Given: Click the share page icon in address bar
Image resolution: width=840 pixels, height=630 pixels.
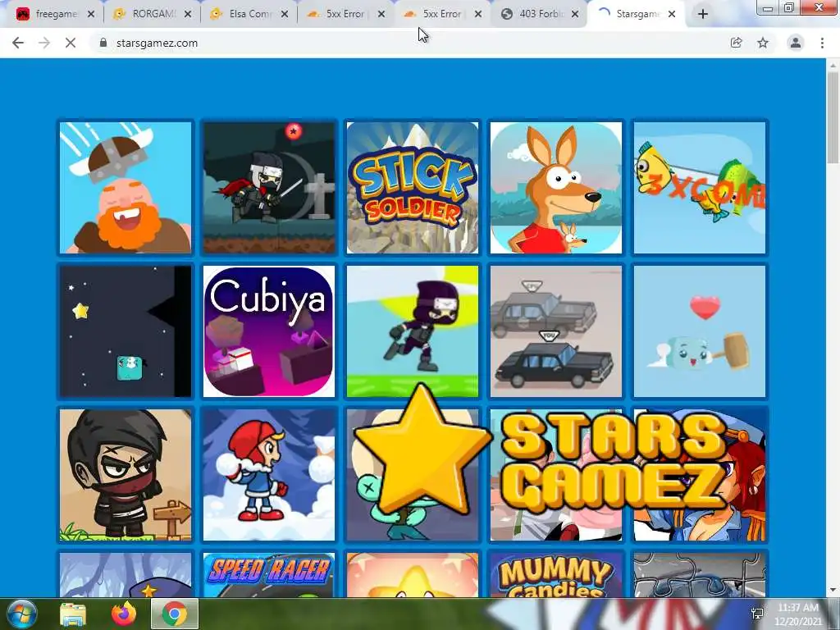Looking at the screenshot, I should [736, 43].
